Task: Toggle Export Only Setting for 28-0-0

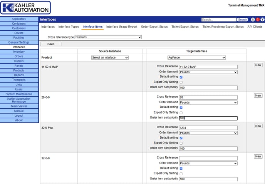Action: click(x=181, y=113)
